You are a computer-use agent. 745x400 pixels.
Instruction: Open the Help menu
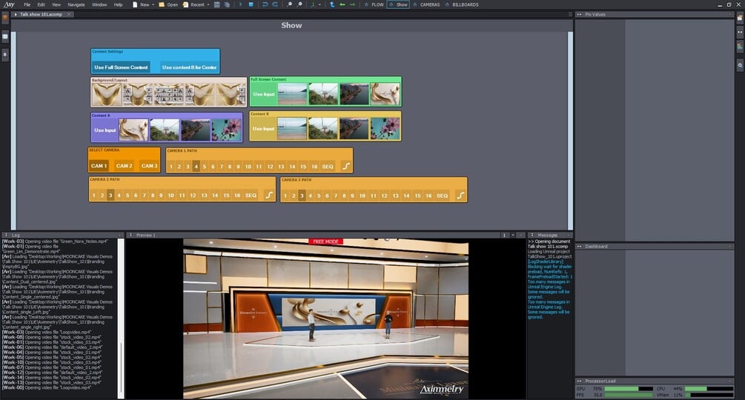119,4
